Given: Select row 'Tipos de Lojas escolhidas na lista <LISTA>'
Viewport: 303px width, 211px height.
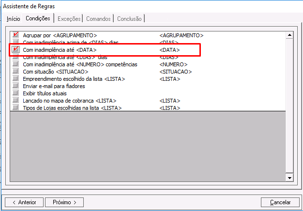Looking at the screenshot, I should click(x=72, y=108).
